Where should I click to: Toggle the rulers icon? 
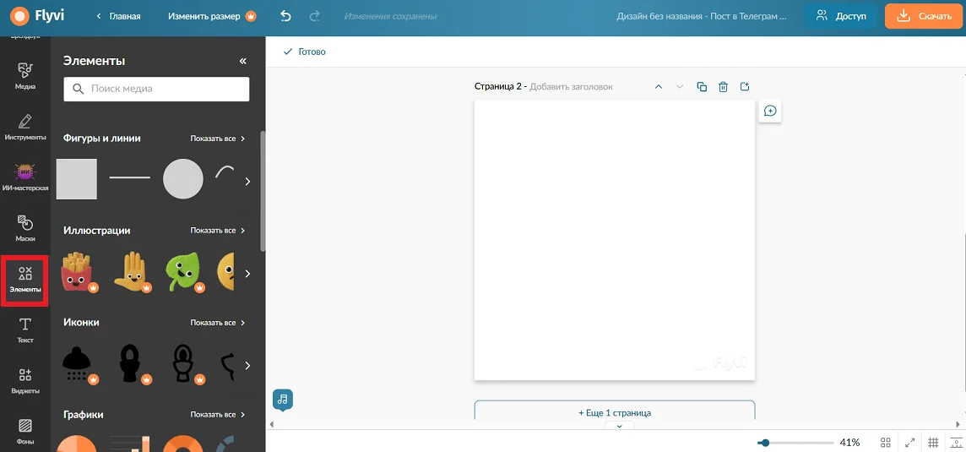coord(956,442)
